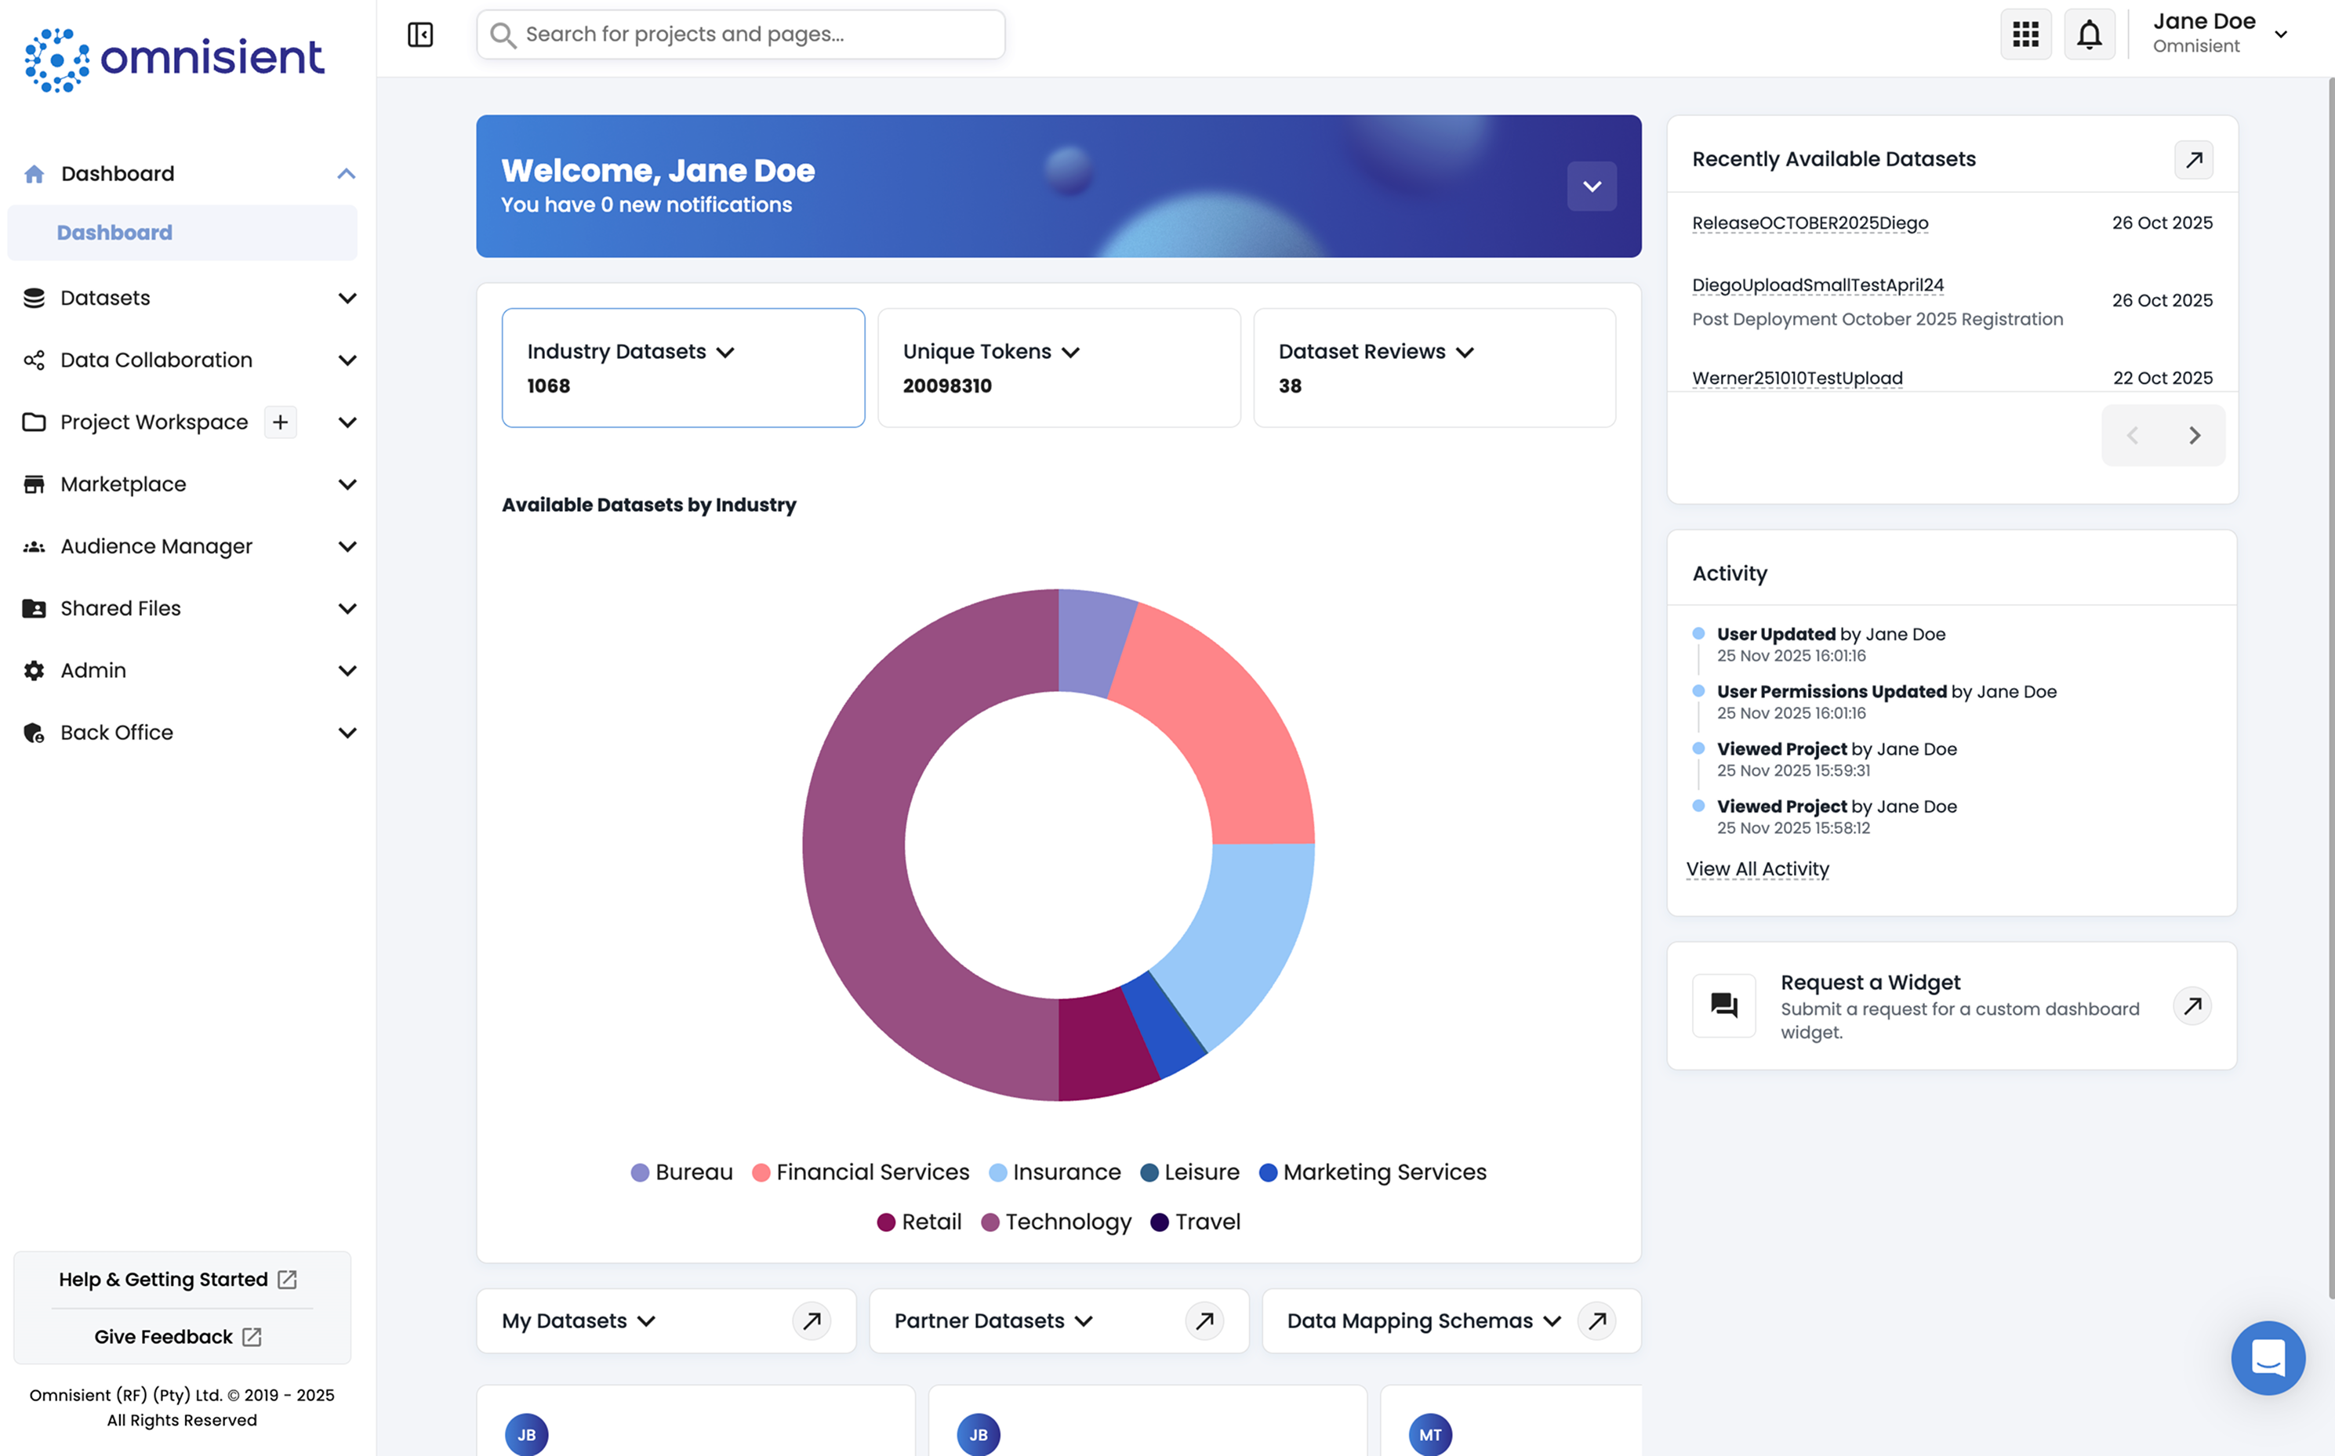
Task: Open the notifications bell
Action: (x=2090, y=34)
